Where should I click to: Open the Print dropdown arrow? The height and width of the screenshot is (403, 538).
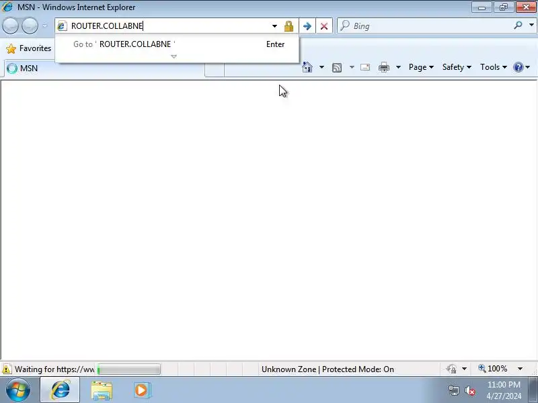click(x=398, y=67)
